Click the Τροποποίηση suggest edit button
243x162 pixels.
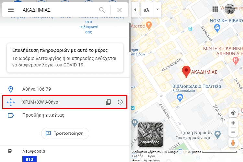[65, 133]
